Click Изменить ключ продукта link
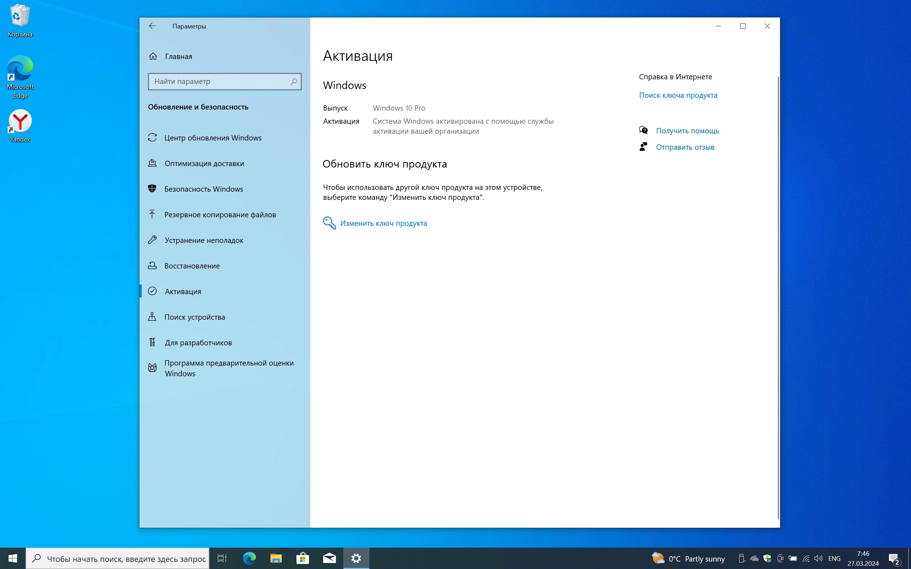This screenshot has width=911, height=569. point(383,223)
